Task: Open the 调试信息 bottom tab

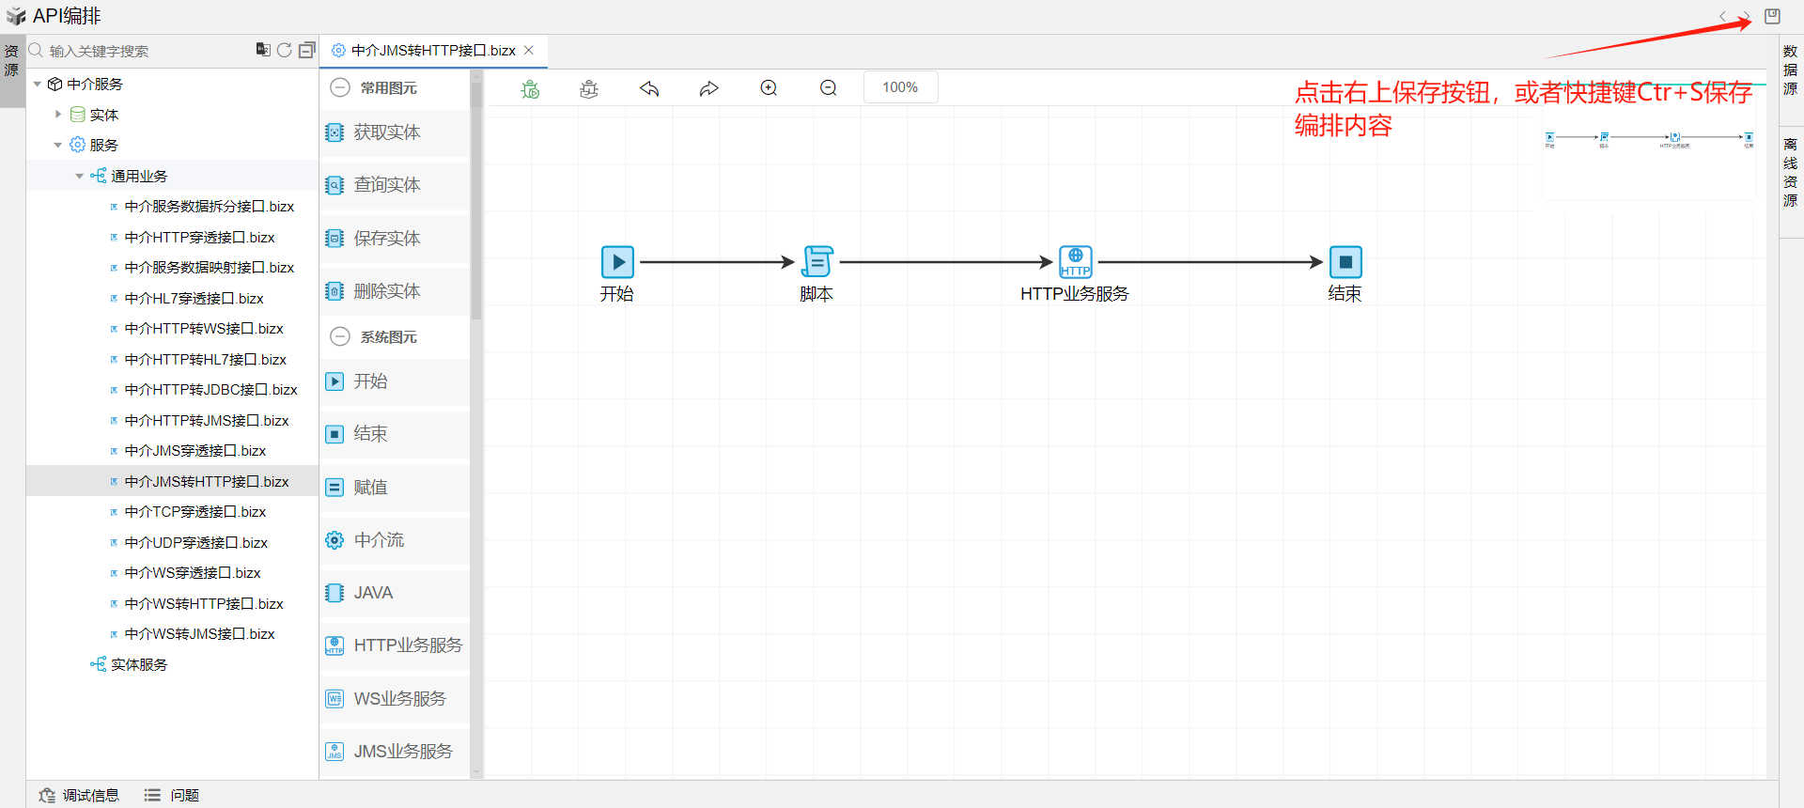Action: pyautogui.click(x=80, y=795)
